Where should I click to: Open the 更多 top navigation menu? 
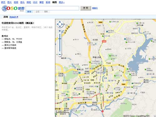(62, 2)
